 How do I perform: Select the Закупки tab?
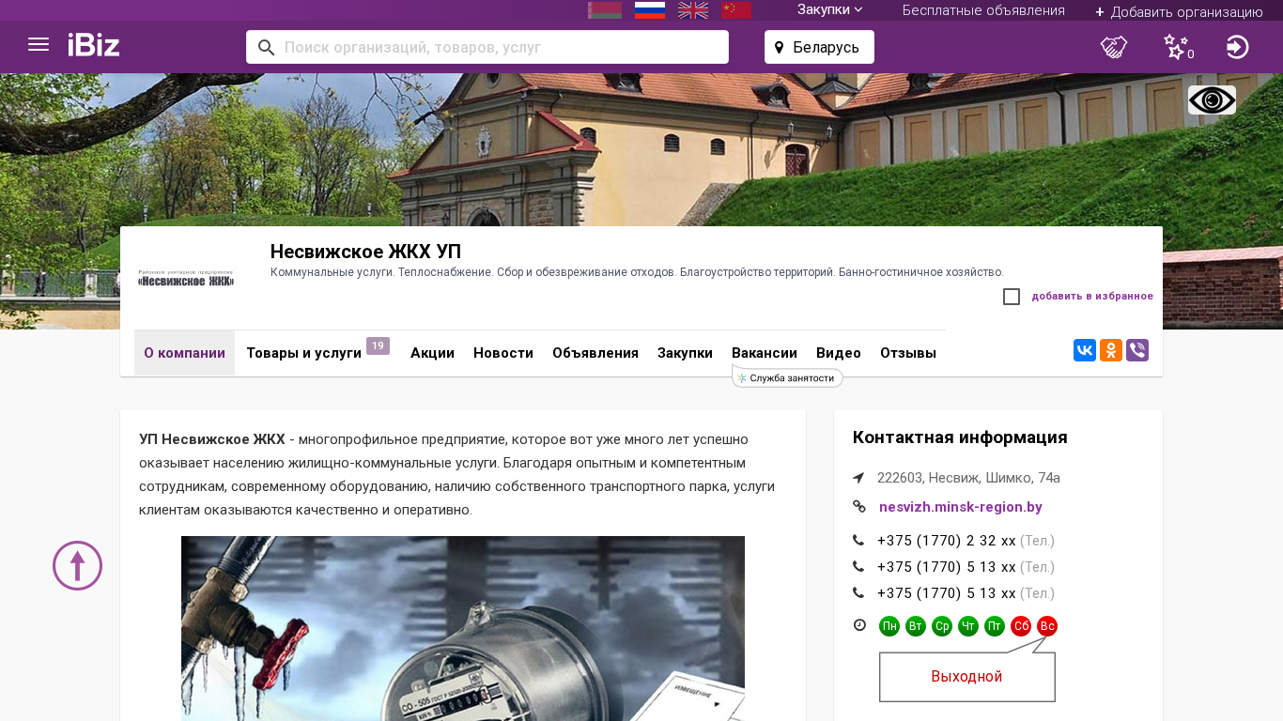click(685, 353)
